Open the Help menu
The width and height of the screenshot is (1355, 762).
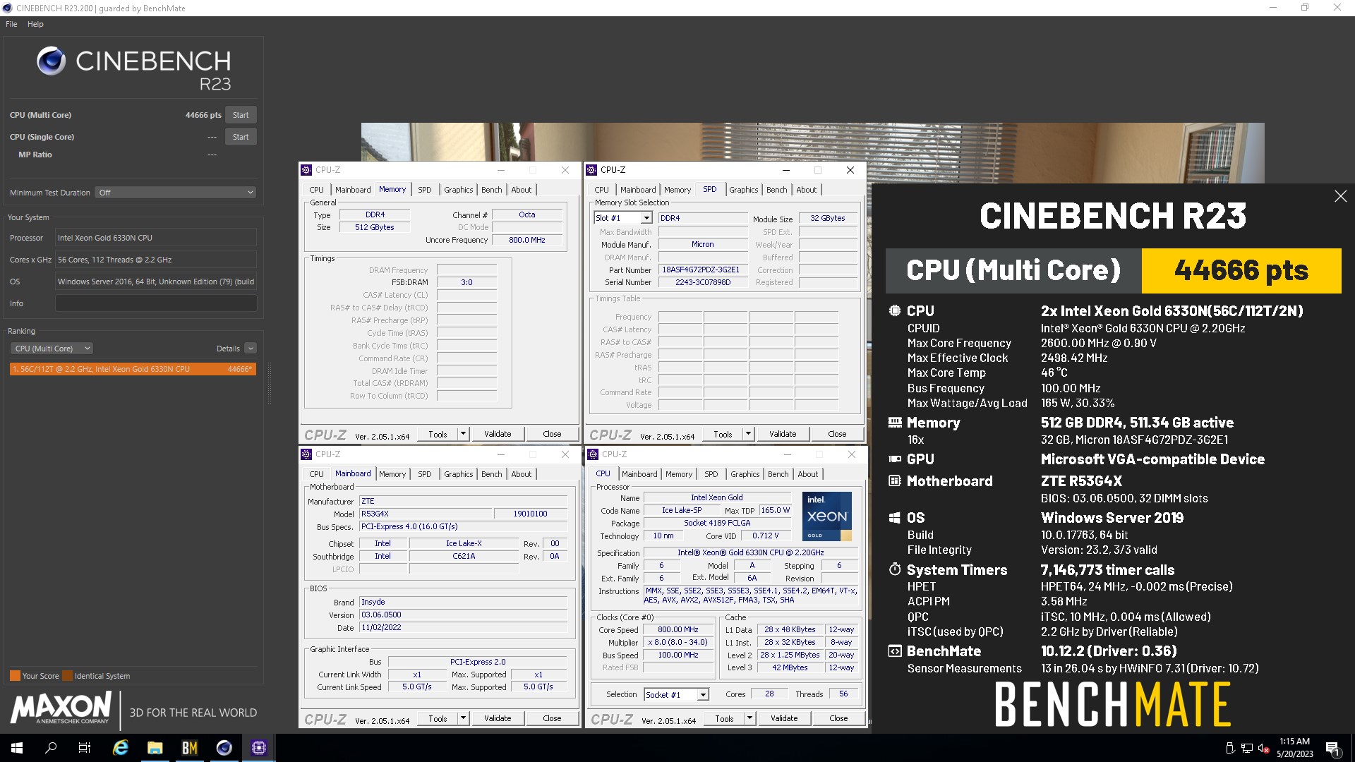[35, 24]
